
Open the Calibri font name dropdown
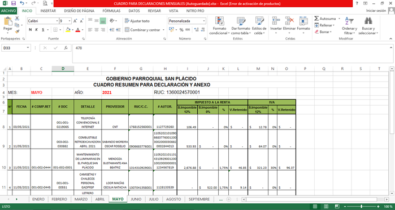point(57,21)
